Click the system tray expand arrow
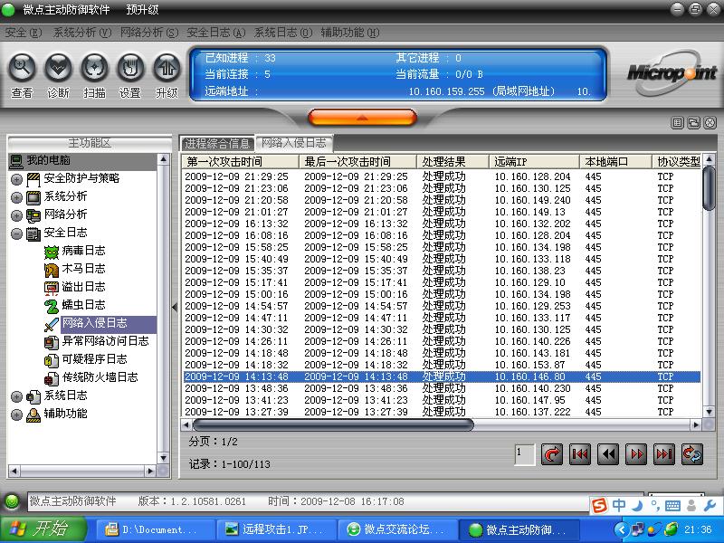 point(622,529)
